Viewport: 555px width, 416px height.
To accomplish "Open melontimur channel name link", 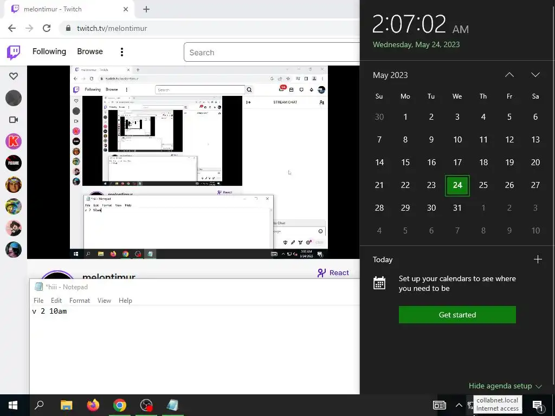I will pyautogui.click(x=108, y=276).
